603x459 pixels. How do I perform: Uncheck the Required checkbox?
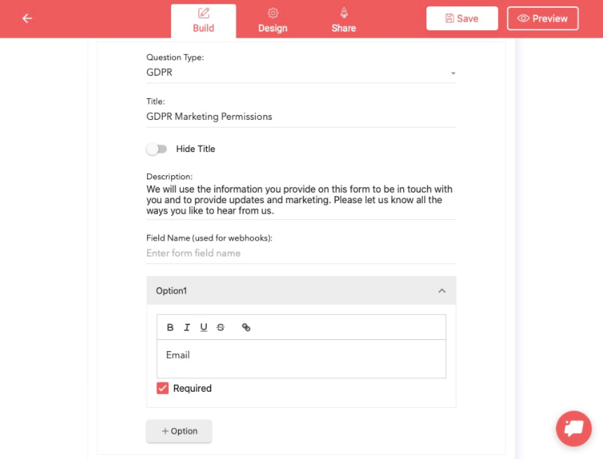tap(162, 388)
